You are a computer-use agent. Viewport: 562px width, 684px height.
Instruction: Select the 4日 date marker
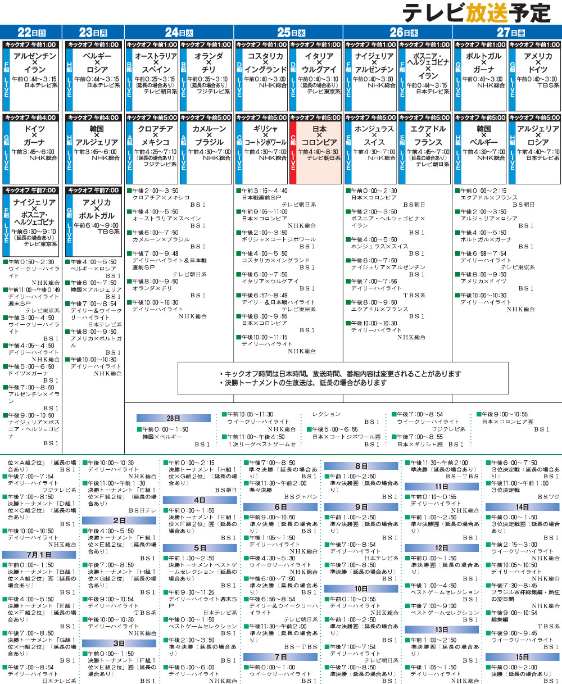200,500
